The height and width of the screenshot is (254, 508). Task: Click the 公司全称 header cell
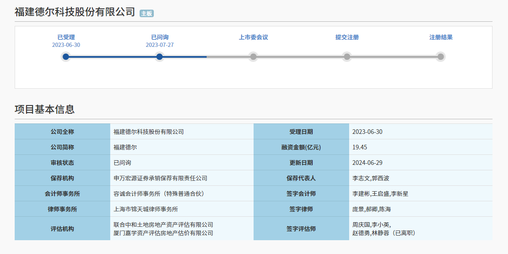[x=62, y=132]
